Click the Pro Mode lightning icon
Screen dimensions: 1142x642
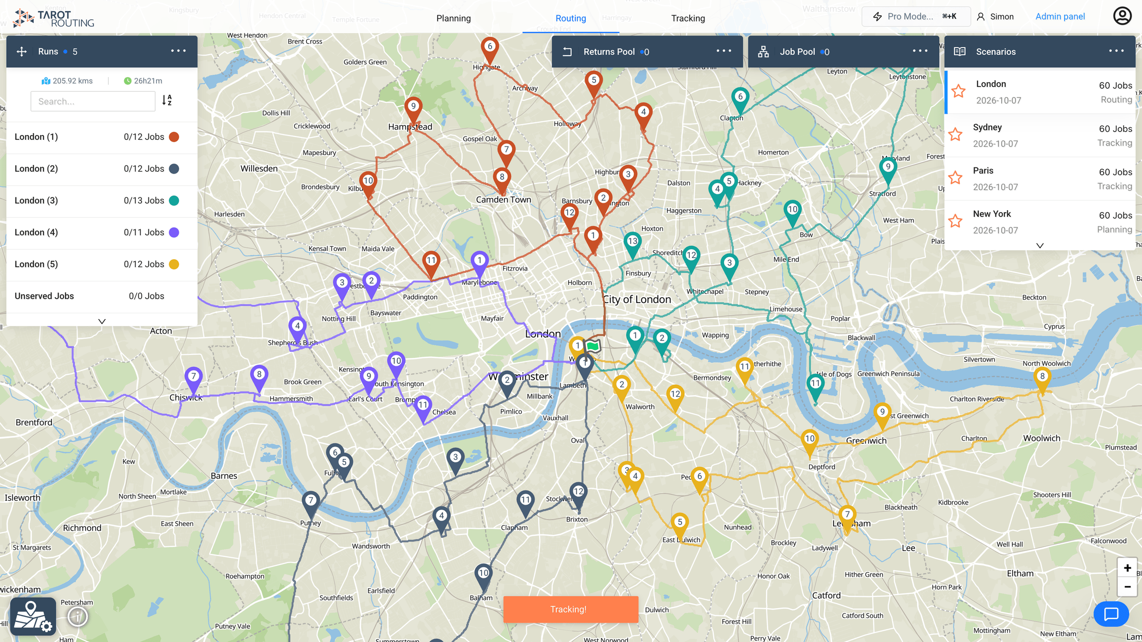click(877, 17)
